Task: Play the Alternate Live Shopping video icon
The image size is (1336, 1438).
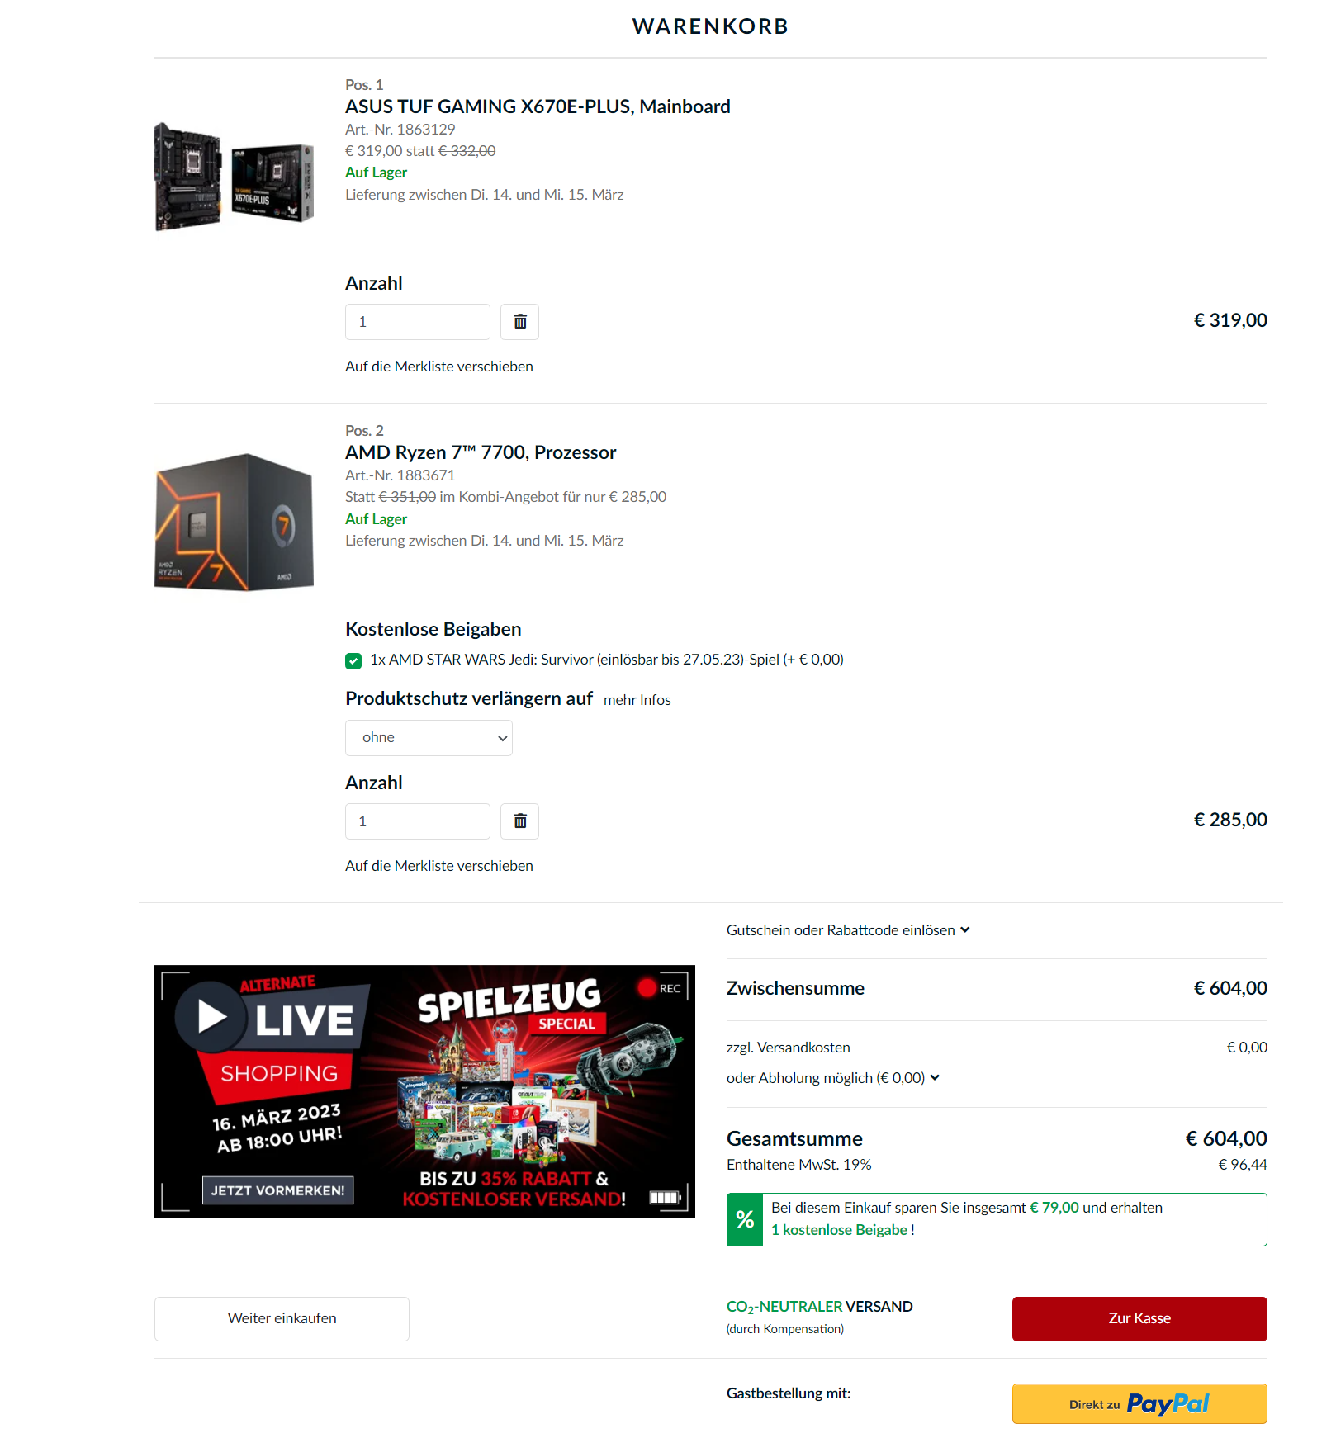Action: point(211,1016)
